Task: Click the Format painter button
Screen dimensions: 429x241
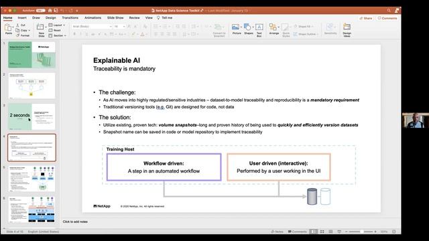Action: (22, 35)
